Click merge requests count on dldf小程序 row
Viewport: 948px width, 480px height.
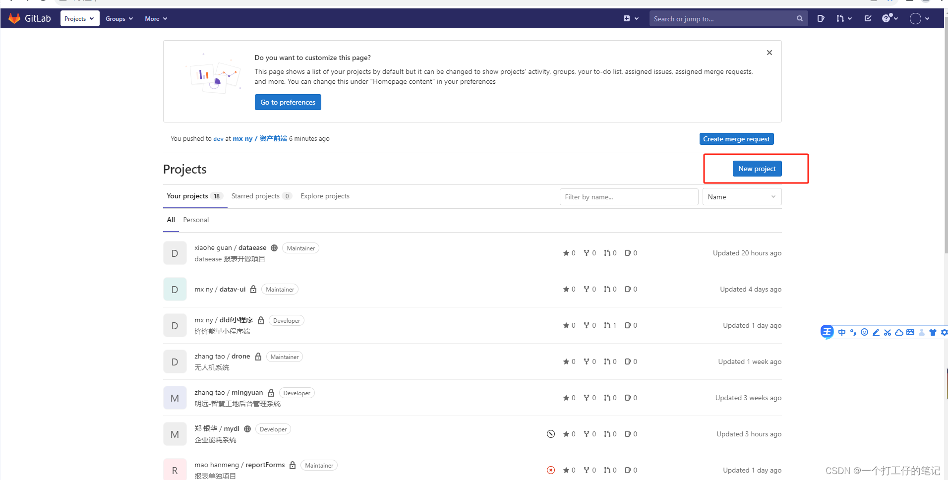pyautogui.click(x=610, y=325)
